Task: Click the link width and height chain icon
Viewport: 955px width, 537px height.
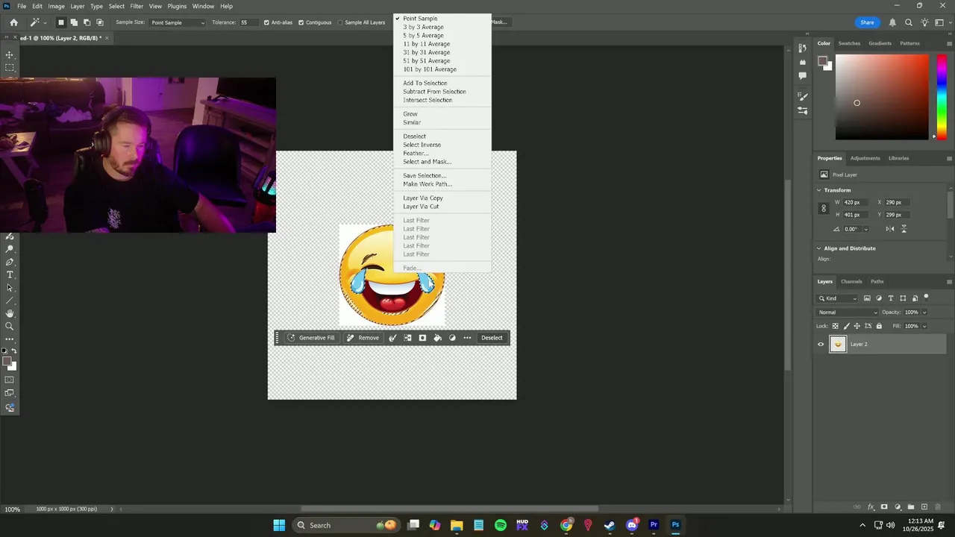Action: pos(824,209)
